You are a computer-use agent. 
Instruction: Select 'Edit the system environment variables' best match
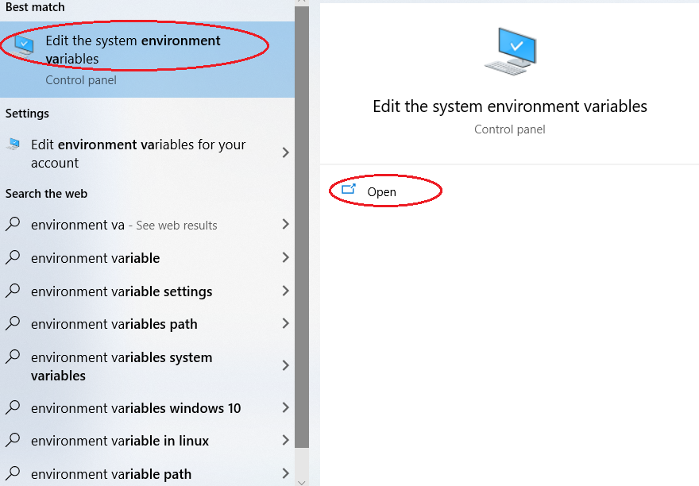[x=147, y=60]
